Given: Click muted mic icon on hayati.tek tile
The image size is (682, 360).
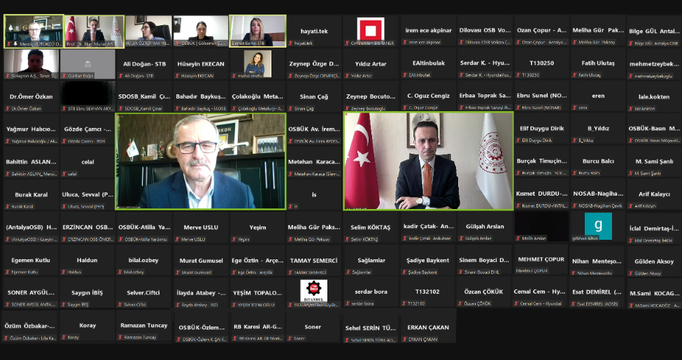Looking at the screenshot, I should click(x=291, y=43).
